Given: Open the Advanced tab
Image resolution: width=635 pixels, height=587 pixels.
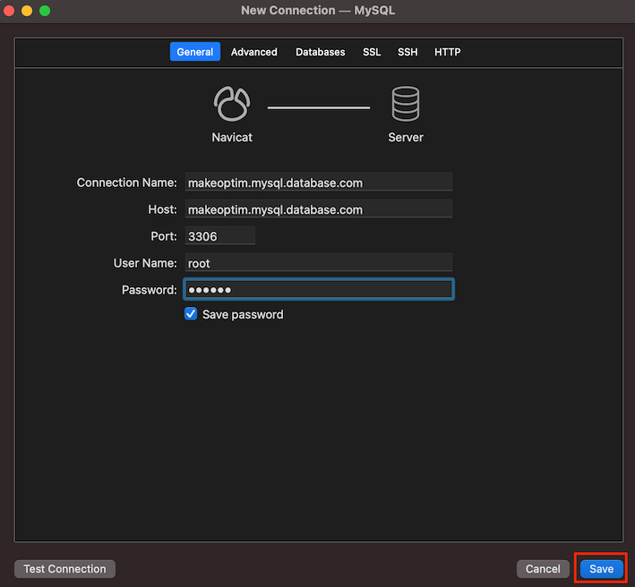Looking at the screenshot, I should 254,52.
